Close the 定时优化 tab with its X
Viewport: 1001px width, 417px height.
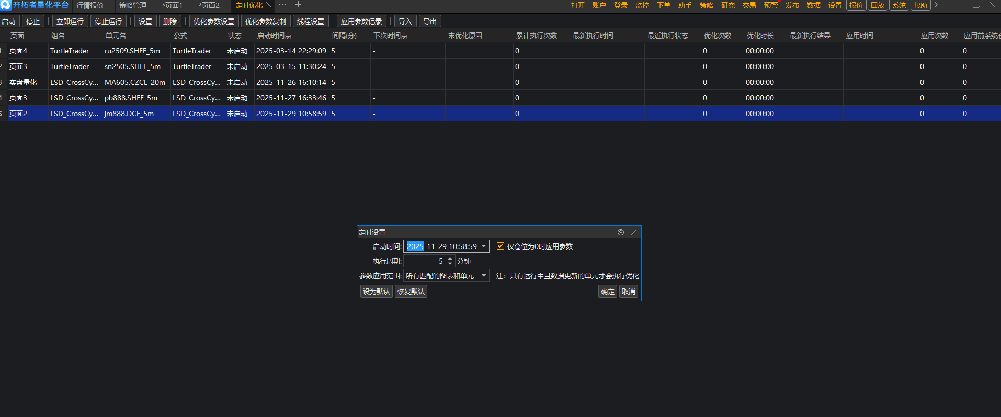269,5
